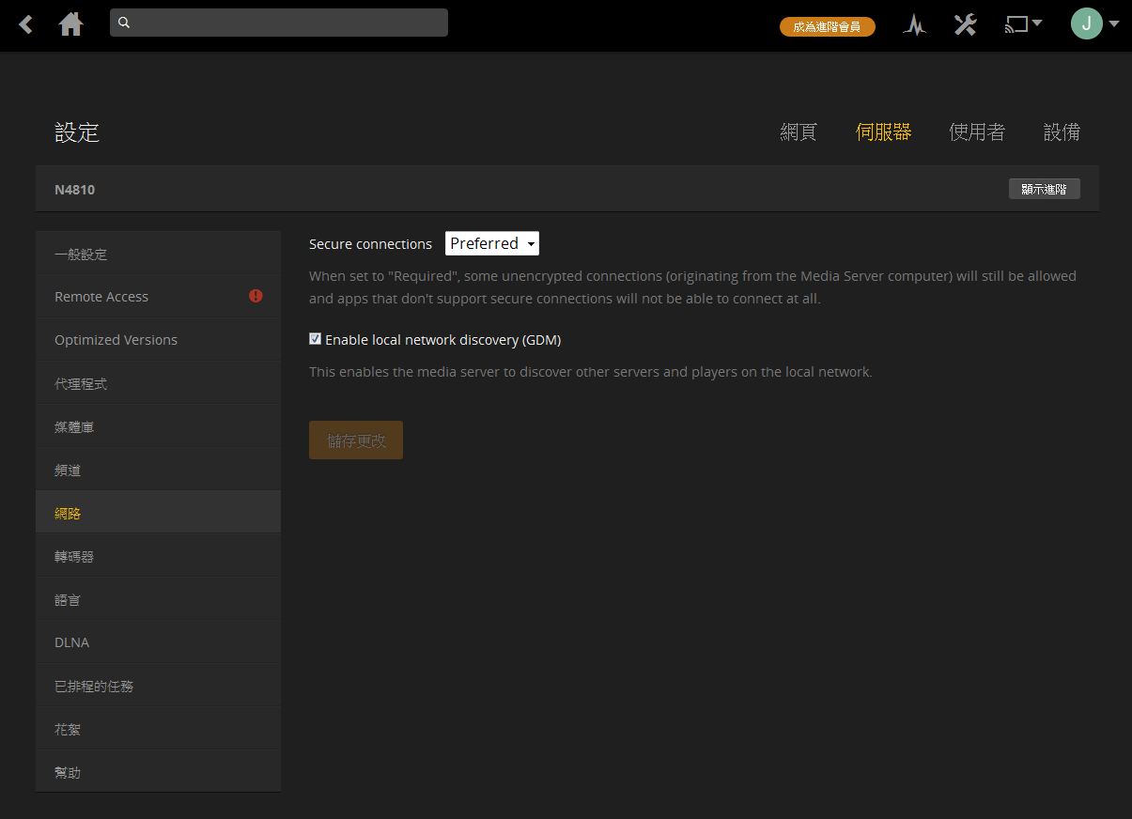Click the 設定 page heading
1132x819 pixels.
[77, 132]
